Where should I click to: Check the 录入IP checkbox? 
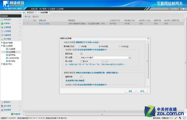coord(81,61)
